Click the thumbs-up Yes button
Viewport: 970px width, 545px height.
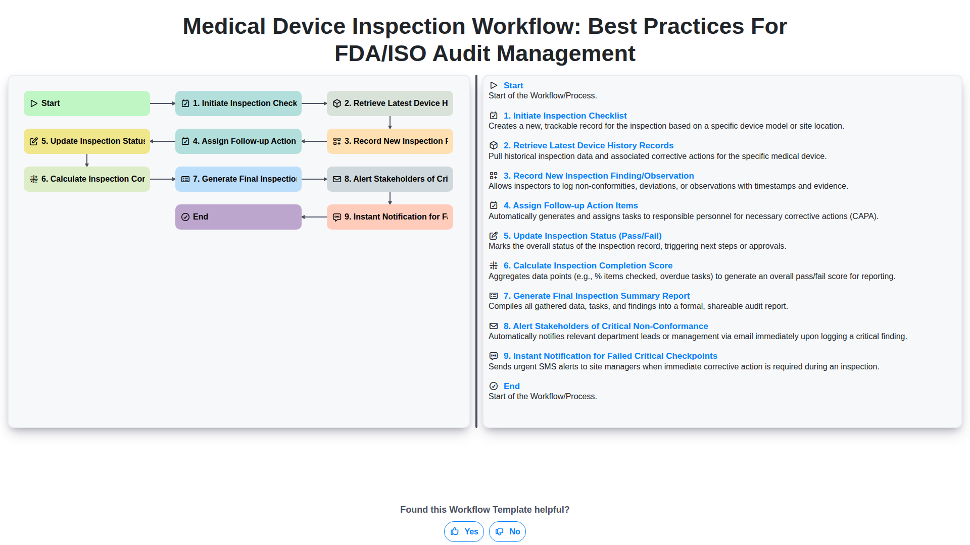(464, 531)
